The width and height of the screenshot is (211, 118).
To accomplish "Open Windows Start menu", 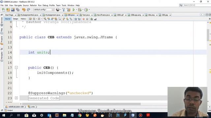I will click(x=4, y=115).
